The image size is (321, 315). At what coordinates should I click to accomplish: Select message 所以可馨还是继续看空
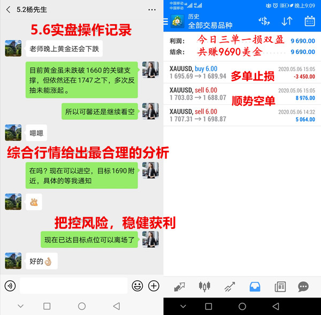[100, 111]
